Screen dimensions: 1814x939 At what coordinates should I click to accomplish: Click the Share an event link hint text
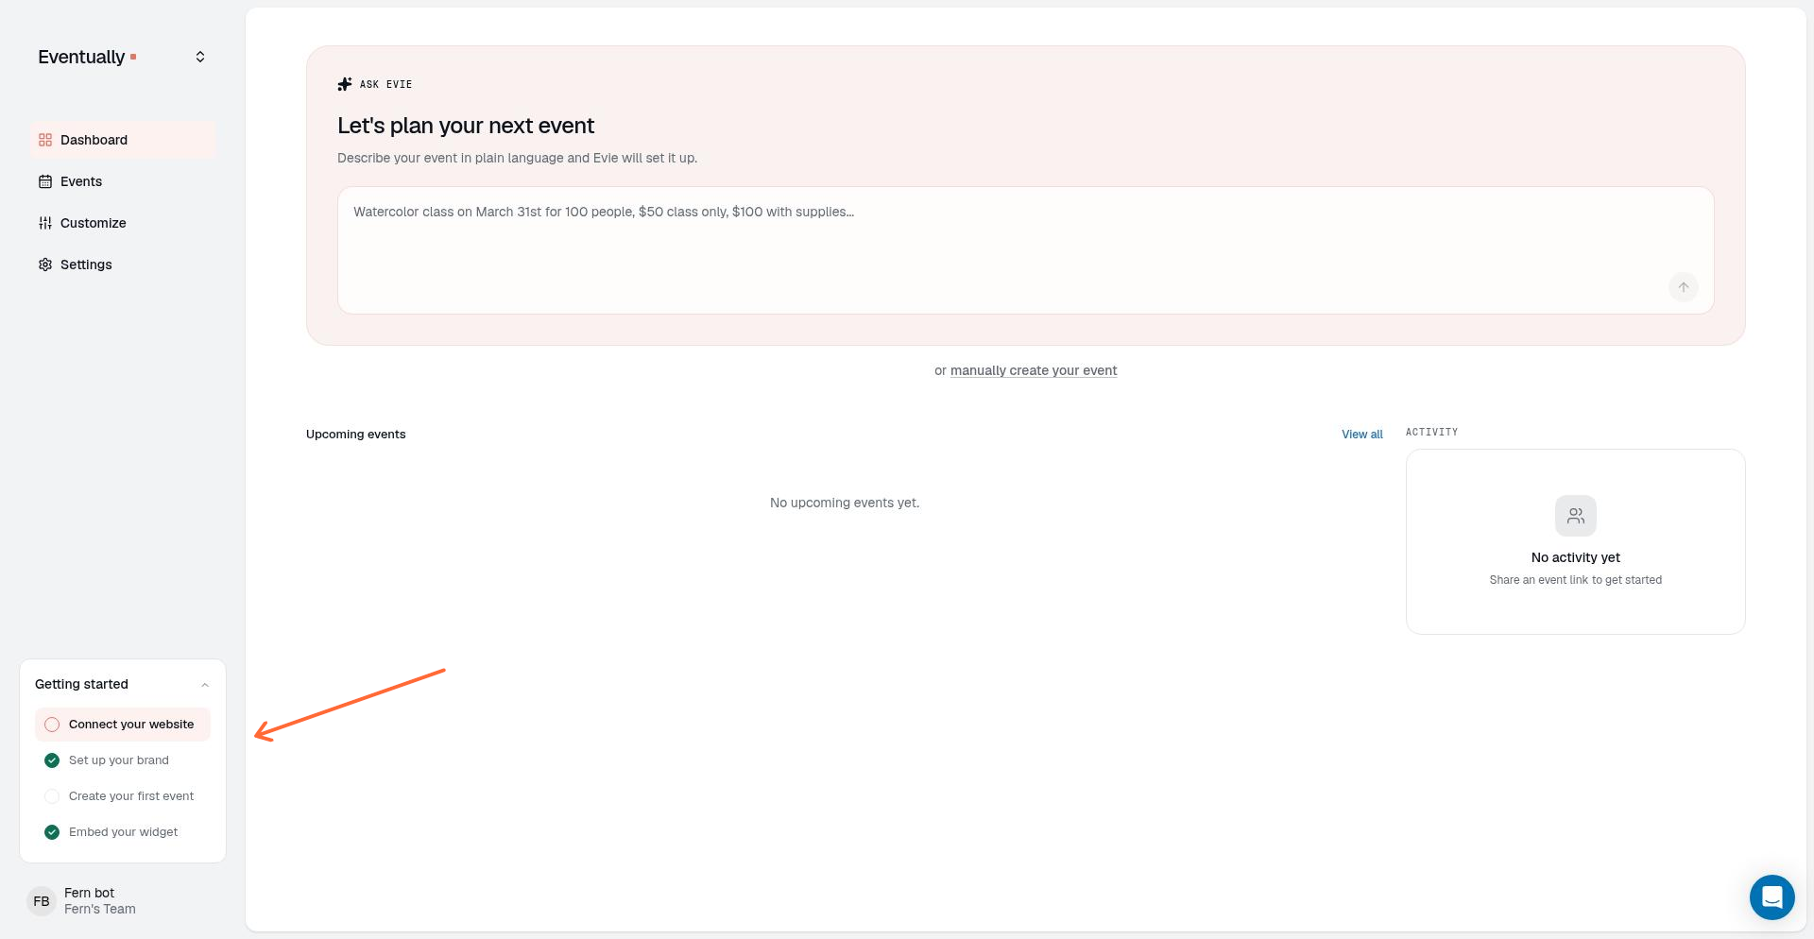1576,580
